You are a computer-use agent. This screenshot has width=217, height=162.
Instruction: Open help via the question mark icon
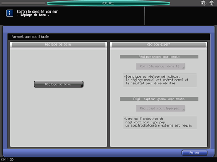[x=212, y=3]
